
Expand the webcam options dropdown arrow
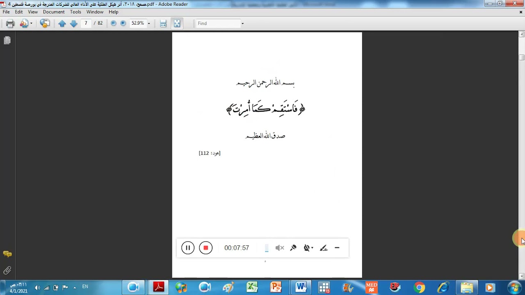pos(312,248)
